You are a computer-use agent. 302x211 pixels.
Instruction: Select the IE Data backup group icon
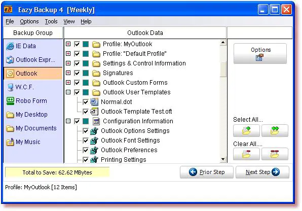point(10,46)
